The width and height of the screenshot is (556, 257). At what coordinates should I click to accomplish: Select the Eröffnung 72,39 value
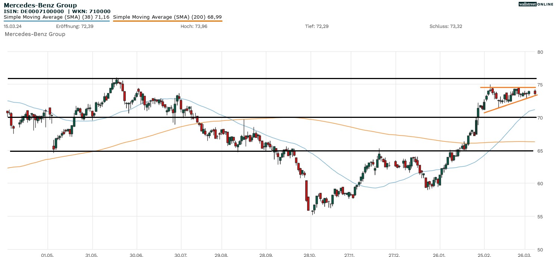[75, 26]
